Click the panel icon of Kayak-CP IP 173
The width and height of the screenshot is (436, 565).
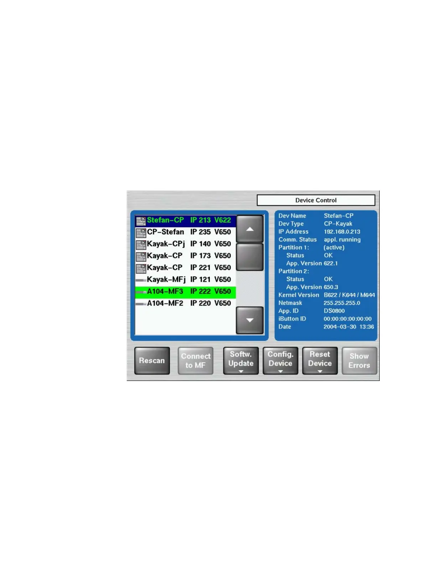(x=141, y=256)
